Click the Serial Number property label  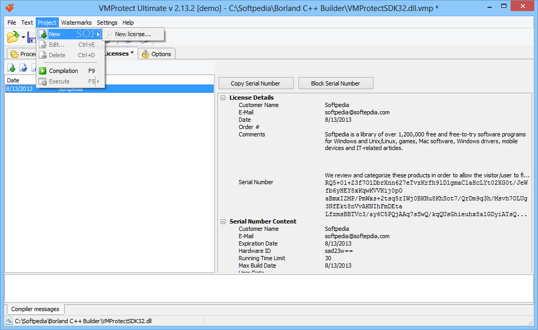[x=256, y=182]
